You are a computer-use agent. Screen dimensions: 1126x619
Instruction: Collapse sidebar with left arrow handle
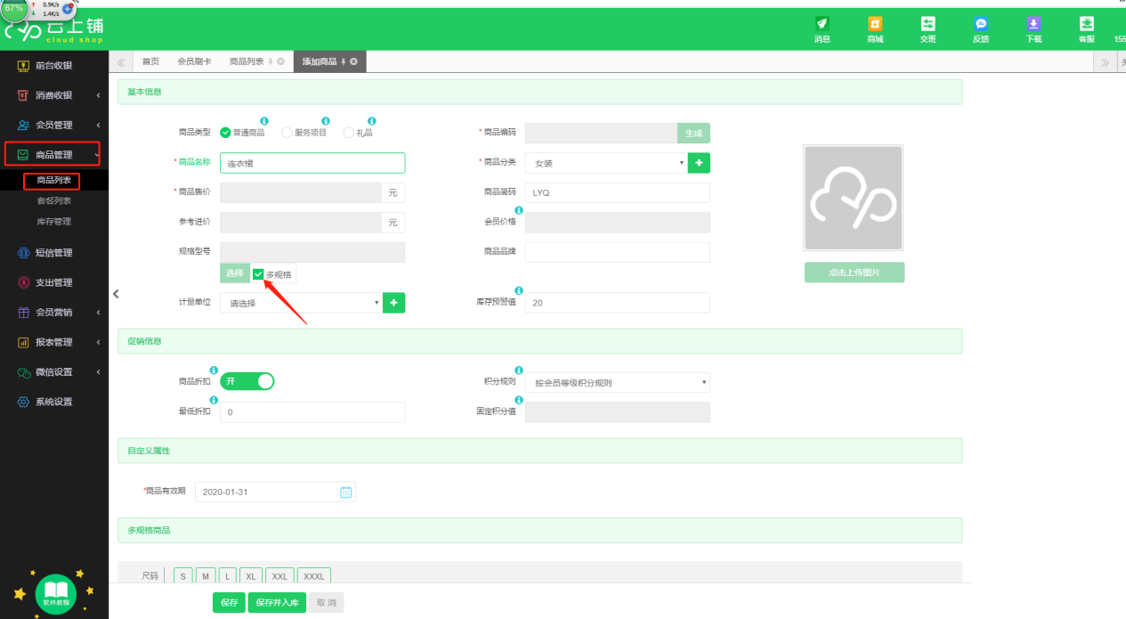coord(116,294)
